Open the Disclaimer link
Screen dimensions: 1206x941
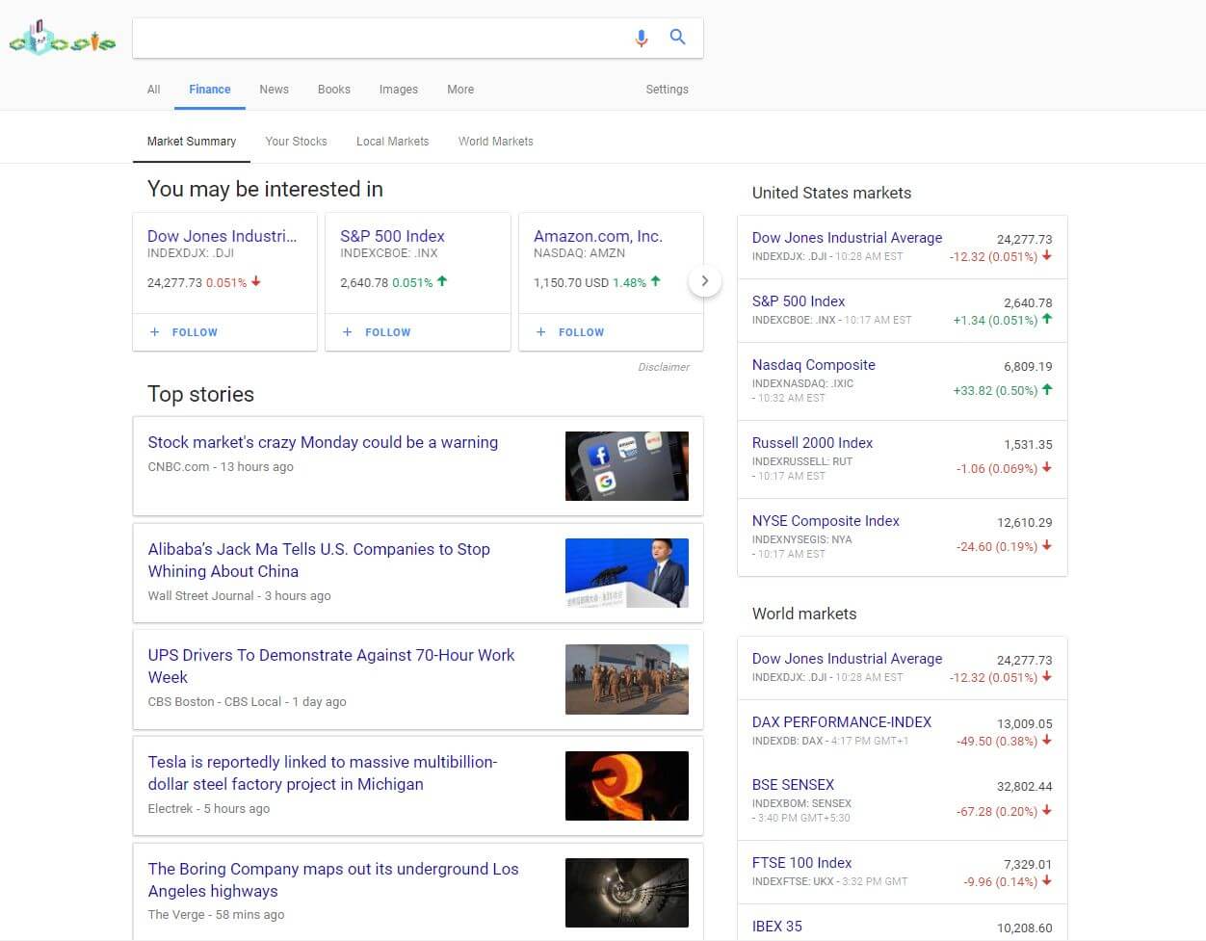pyautogui.click(x=664, y=367)
